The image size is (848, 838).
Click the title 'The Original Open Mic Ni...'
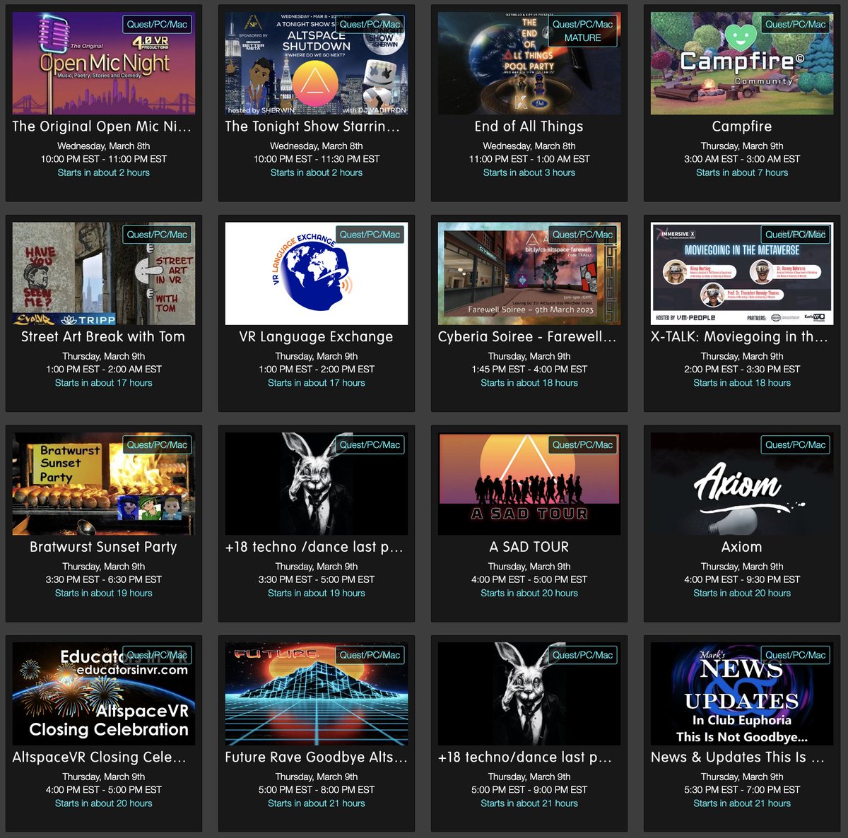coord(102,126)
